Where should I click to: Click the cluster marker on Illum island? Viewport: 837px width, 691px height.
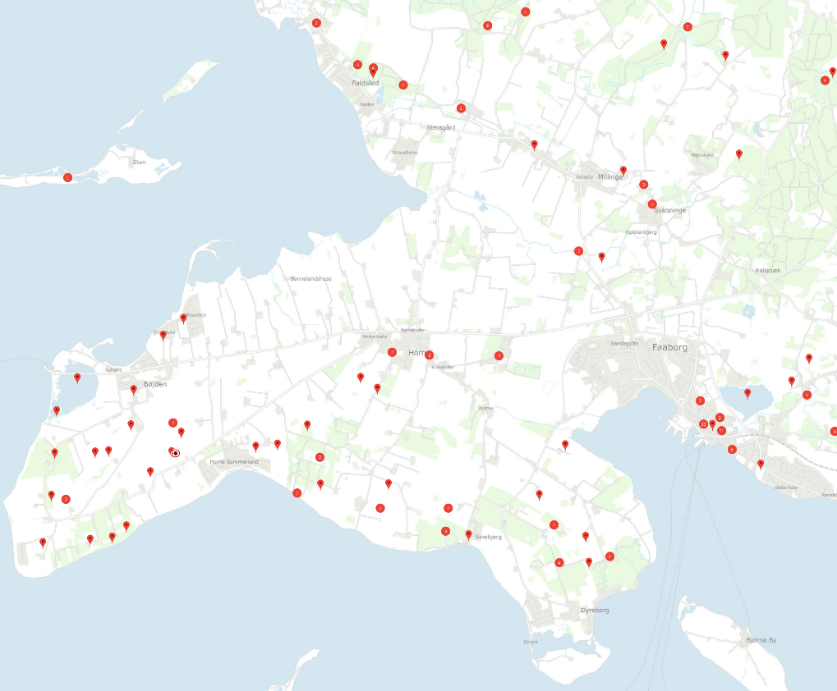click(68, 177)
